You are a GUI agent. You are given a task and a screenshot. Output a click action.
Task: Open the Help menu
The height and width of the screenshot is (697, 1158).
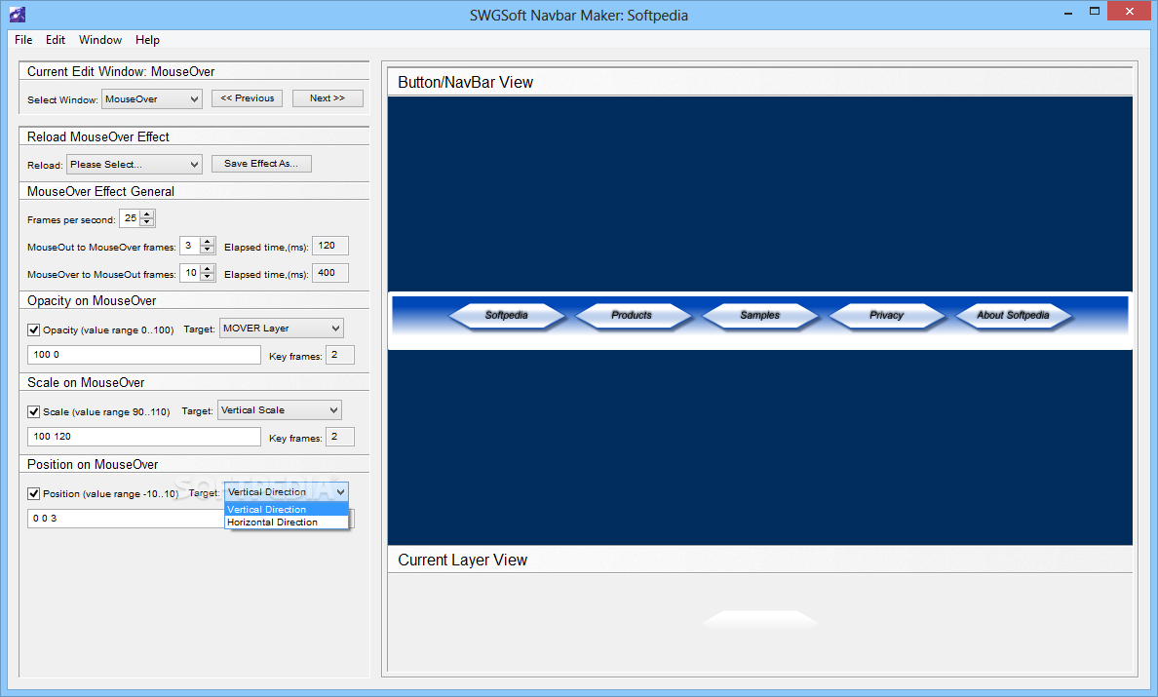pos(147,40)
